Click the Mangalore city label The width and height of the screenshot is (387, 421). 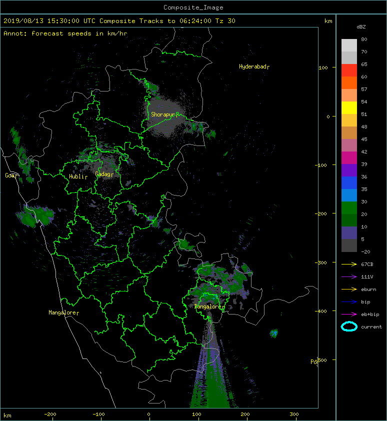click(63, 312)
